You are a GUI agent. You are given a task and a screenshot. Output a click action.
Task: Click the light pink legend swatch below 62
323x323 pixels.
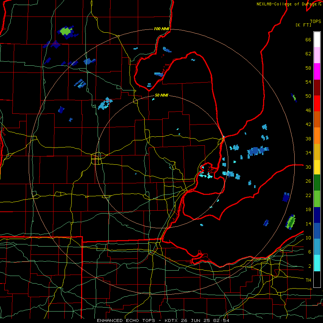(317, 55)
